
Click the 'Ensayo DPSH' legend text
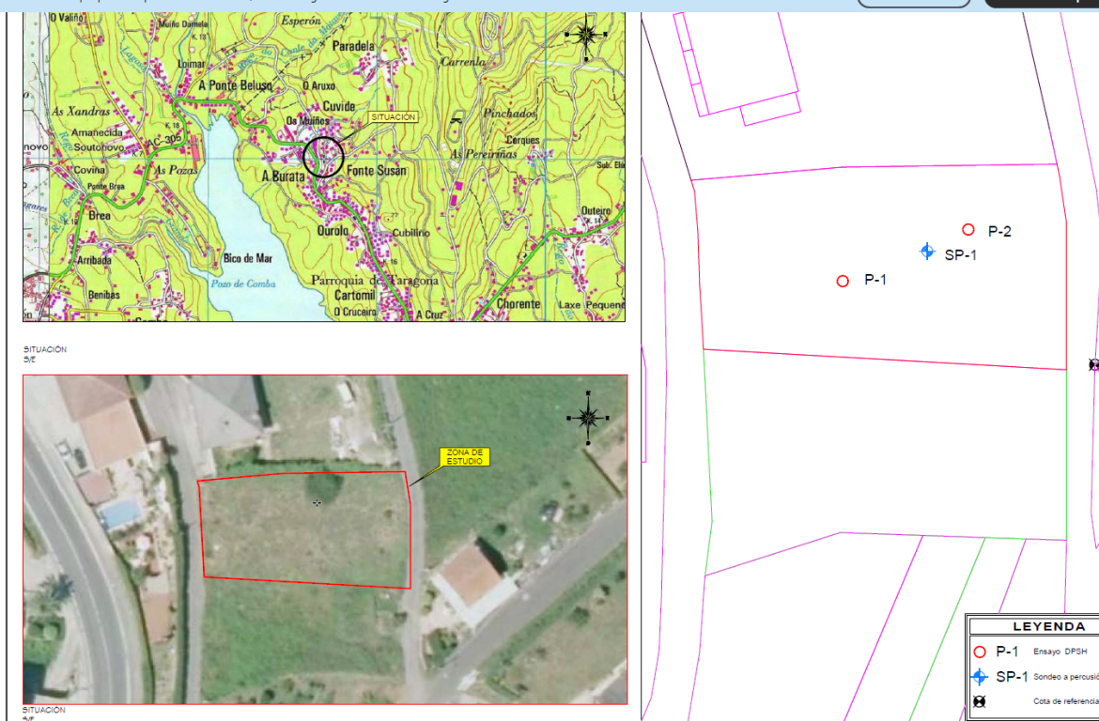tap(1060, 652)
